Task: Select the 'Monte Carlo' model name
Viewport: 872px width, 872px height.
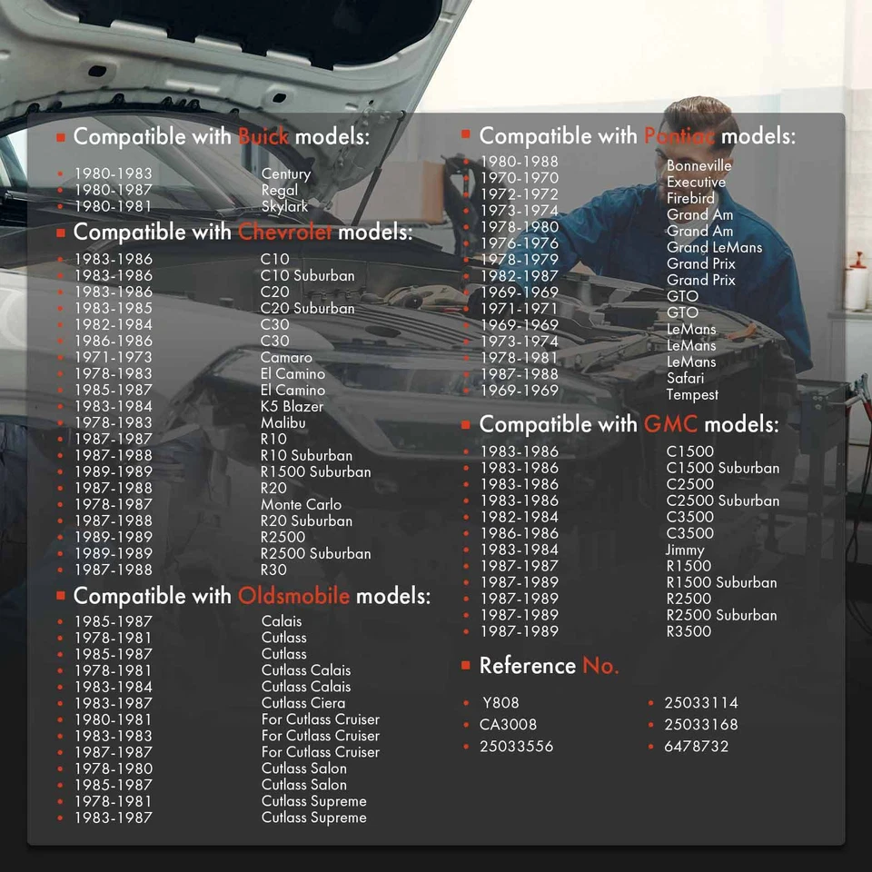Action: [301, 504]
